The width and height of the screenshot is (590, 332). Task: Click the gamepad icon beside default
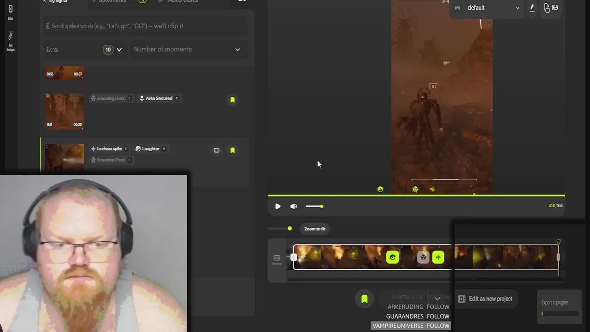pyautogui.click(x=457, y=8)
